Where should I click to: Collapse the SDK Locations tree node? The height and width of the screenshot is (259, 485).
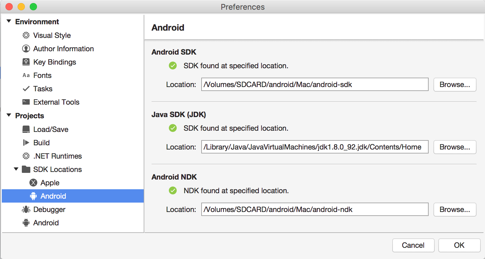16,169
